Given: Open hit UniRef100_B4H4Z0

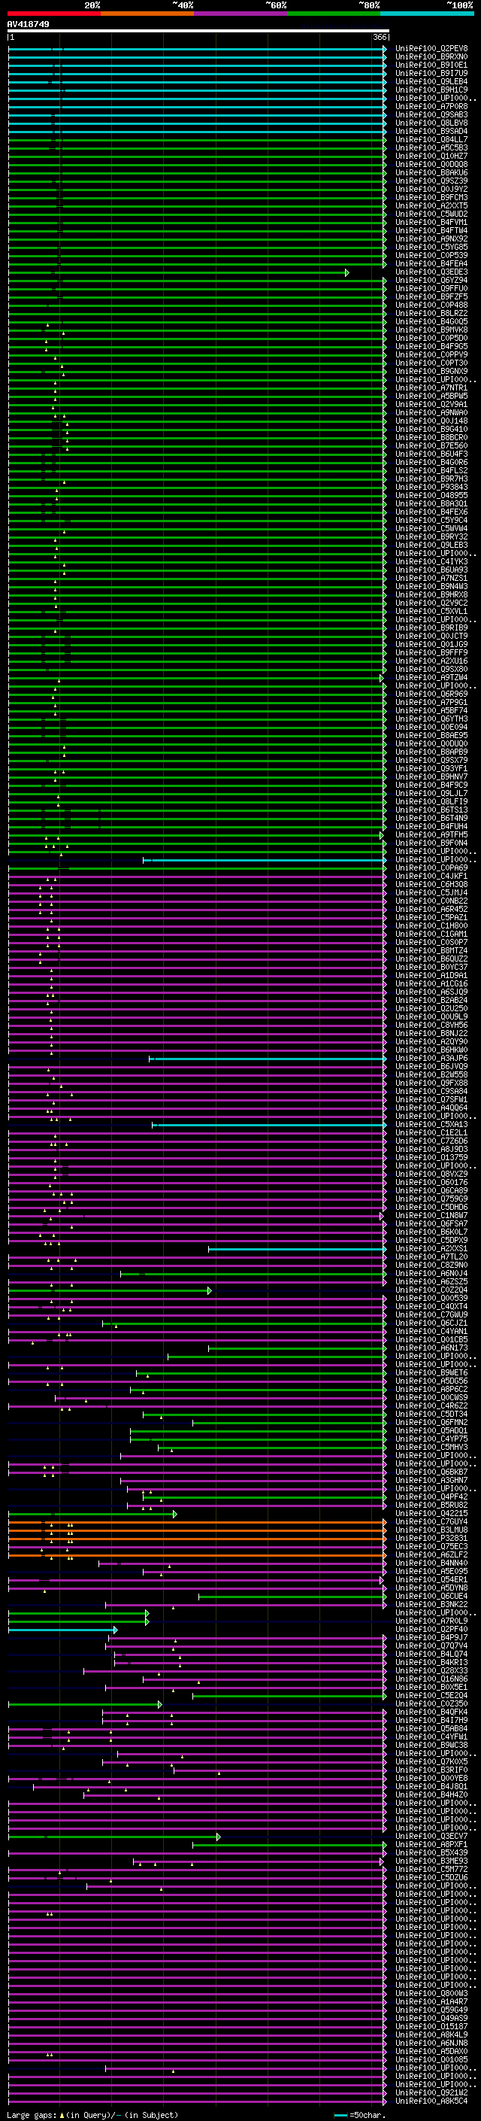Looking at the screenshot, I should [x=431, y=1795].
